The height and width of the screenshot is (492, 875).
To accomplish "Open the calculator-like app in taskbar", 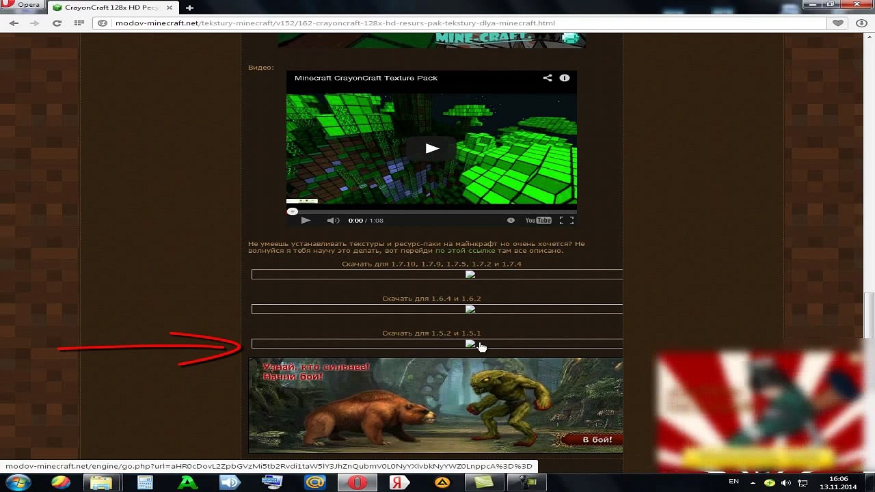I will tap(145, 482).
